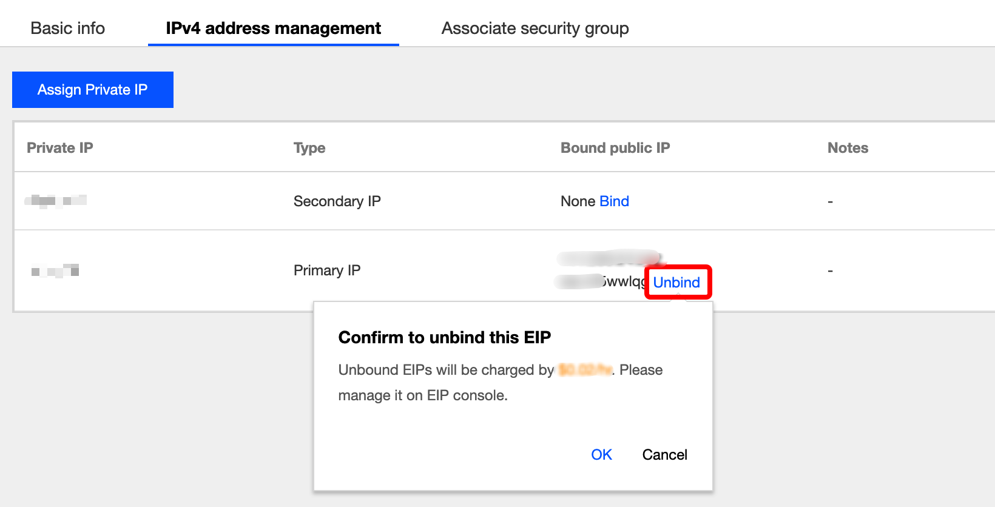Confirm unbinding by pressing OK

click(x=601, y=455)
